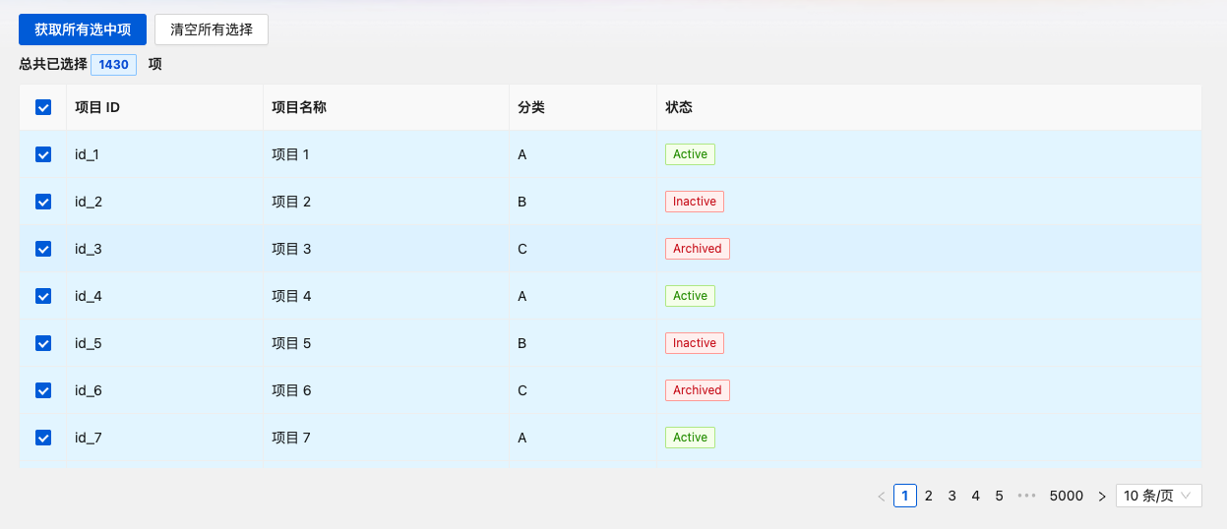
Task: Go to page 4
Action: [976, 496]
